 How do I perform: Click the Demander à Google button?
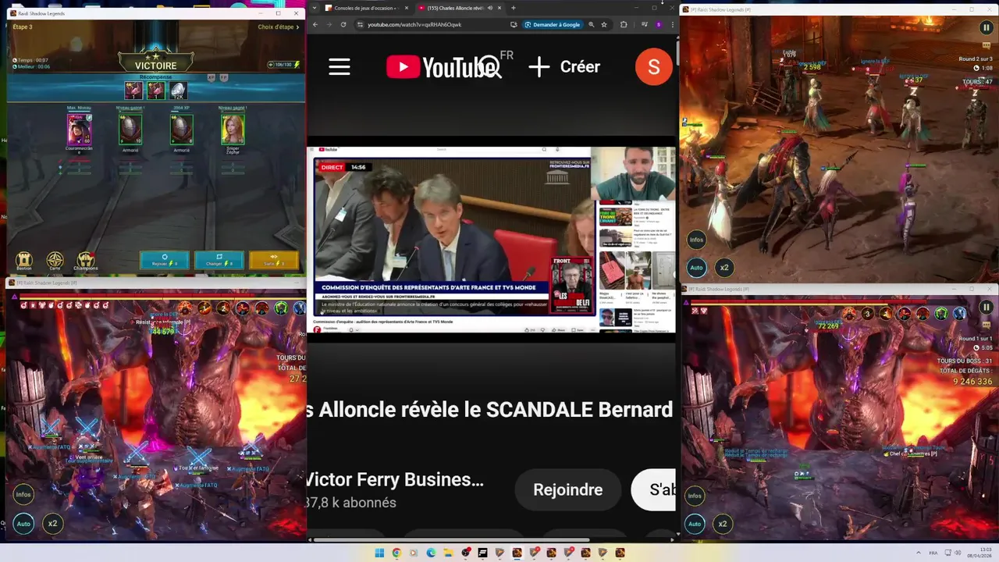[x=553, y=24]
